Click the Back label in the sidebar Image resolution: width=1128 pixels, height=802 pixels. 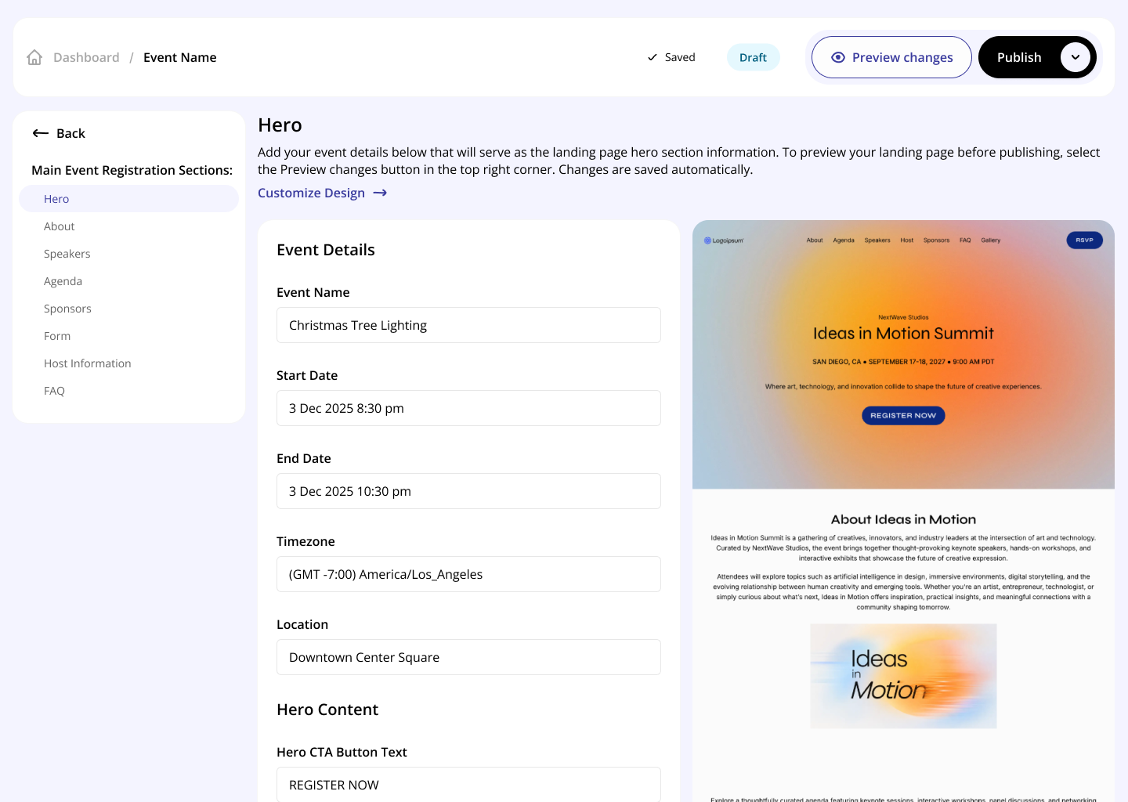(x=70, y=133)
